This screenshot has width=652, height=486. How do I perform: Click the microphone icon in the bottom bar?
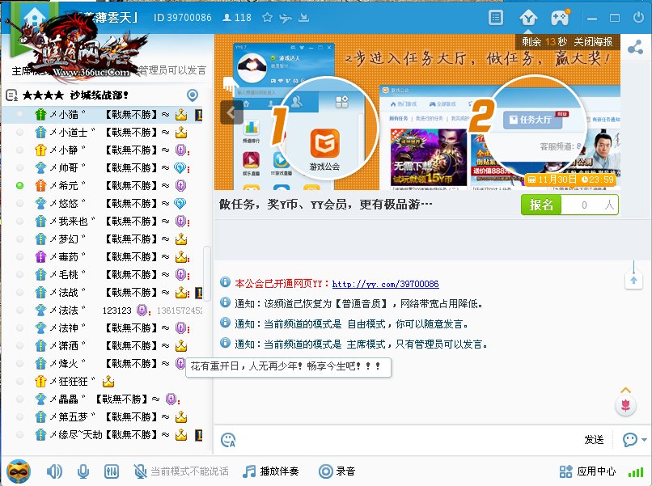83,471
